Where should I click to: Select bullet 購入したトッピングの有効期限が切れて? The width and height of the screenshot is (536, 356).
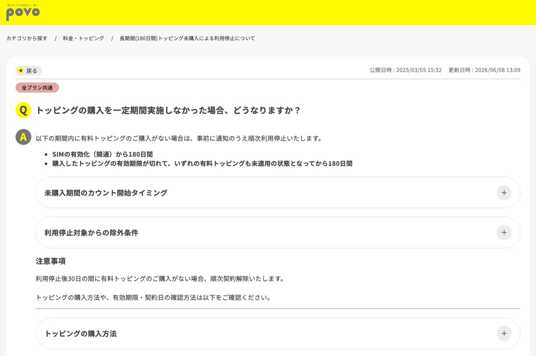202,163
